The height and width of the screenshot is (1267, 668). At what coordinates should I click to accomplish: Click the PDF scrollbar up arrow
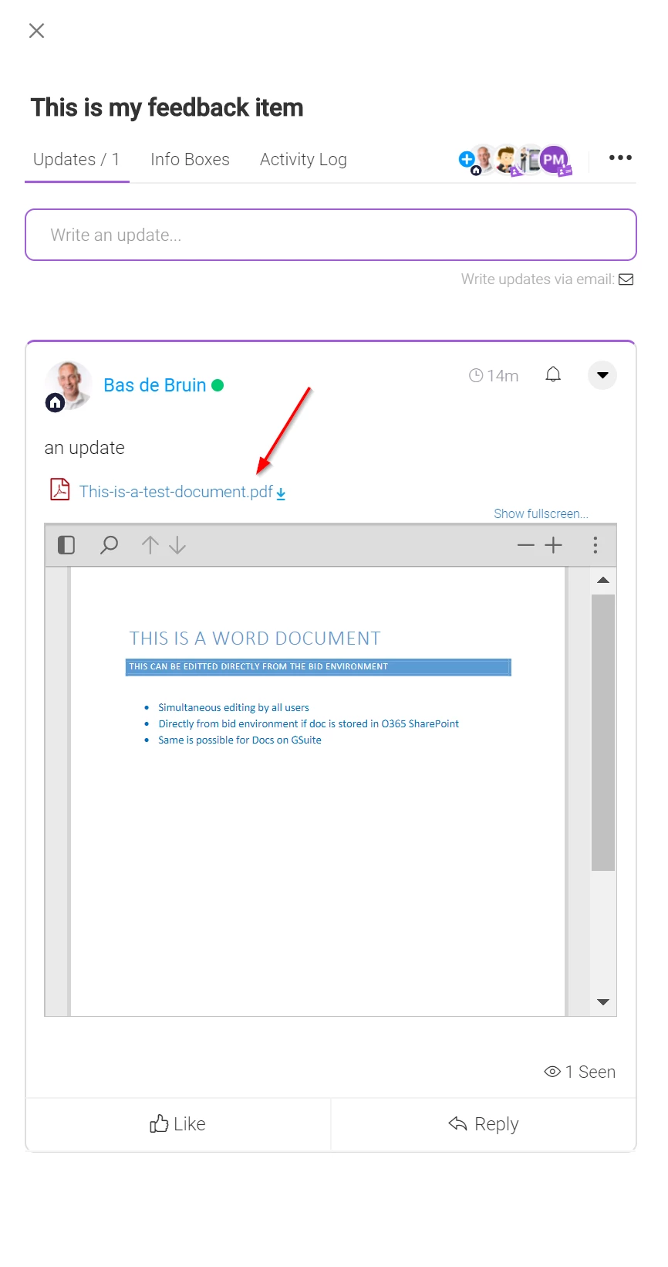[x=603, y=580]
